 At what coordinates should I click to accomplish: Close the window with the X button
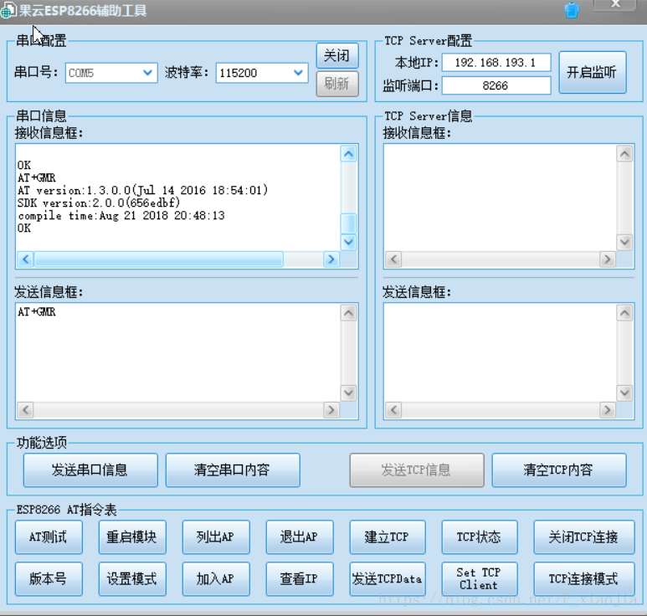click(615, 4)
